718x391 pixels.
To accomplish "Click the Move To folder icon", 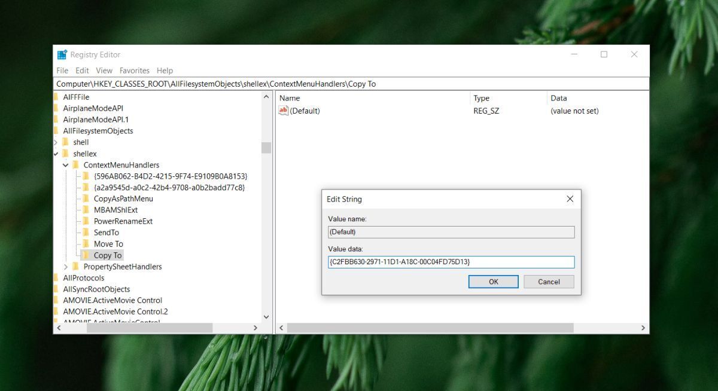I will 86,244.
